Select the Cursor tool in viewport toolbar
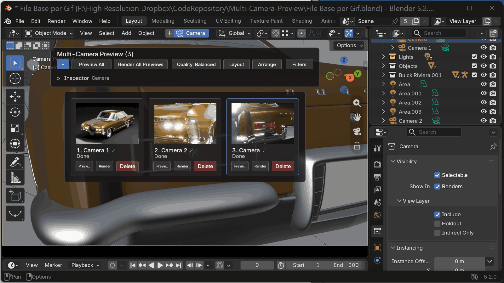 click(x=15, y=78)
